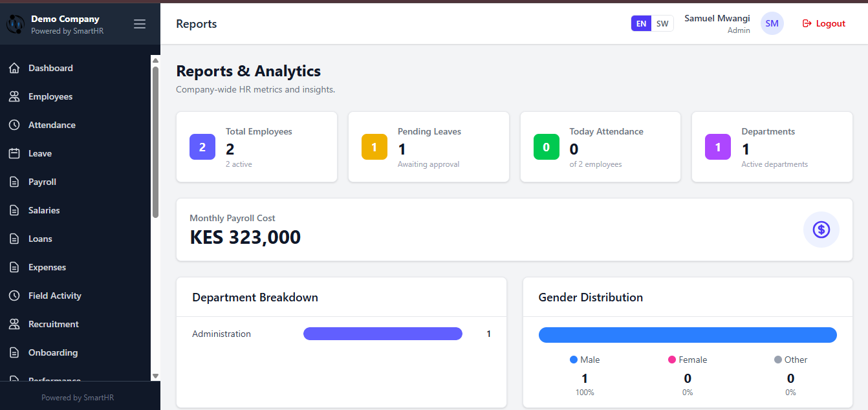Click the dollar coin icon in payroll card

pos(821,230)
